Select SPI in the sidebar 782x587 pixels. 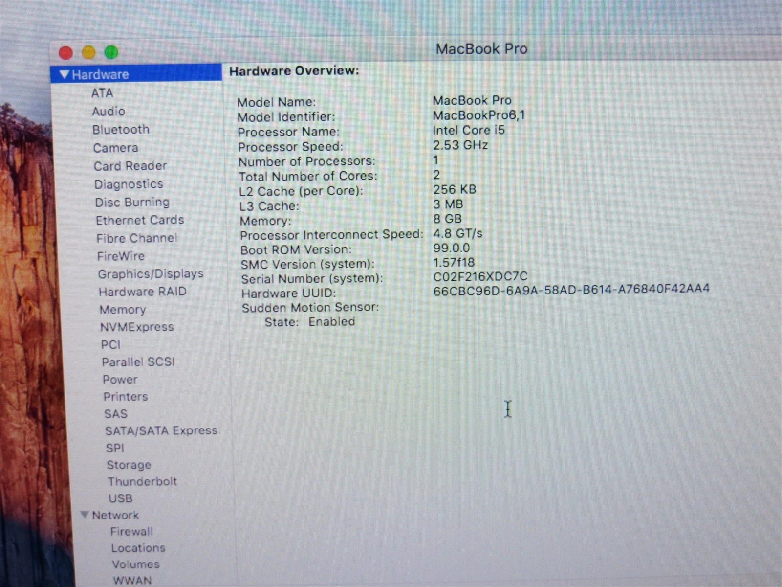coord(115,448)
